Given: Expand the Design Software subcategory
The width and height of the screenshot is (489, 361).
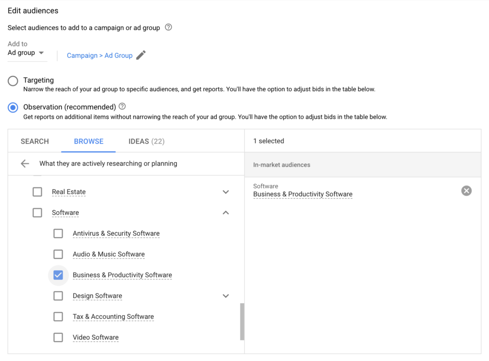Looking at the screenshot, I should tap(226, 296).
